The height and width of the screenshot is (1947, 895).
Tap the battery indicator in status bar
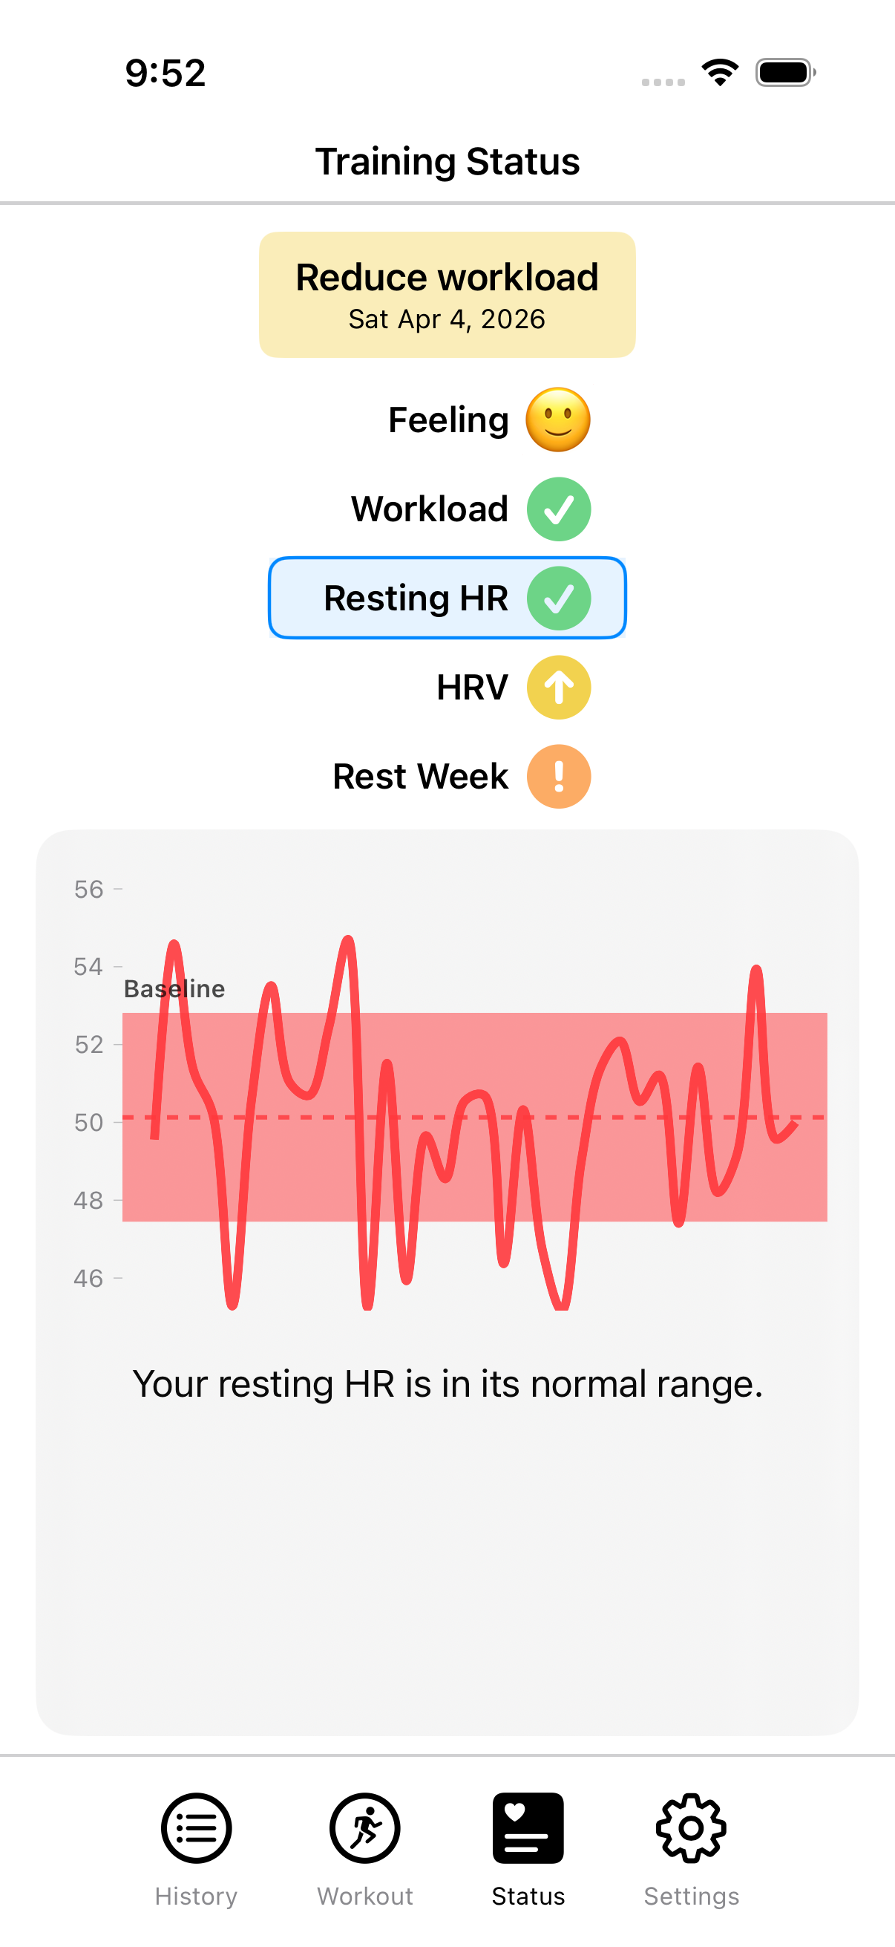pyautogui.click(x=785, y=73)
